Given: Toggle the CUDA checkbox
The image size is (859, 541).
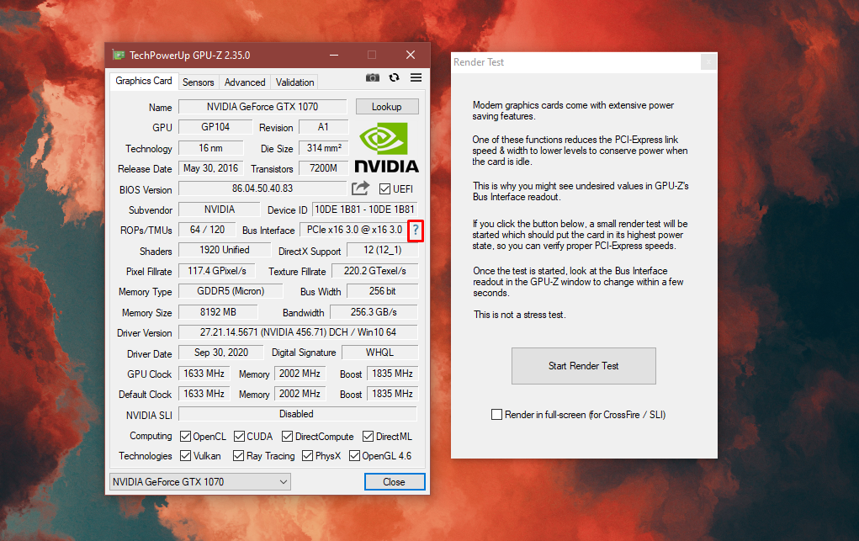Looking at the screenshot, I should pyautogui.click(x=239, y=437).
